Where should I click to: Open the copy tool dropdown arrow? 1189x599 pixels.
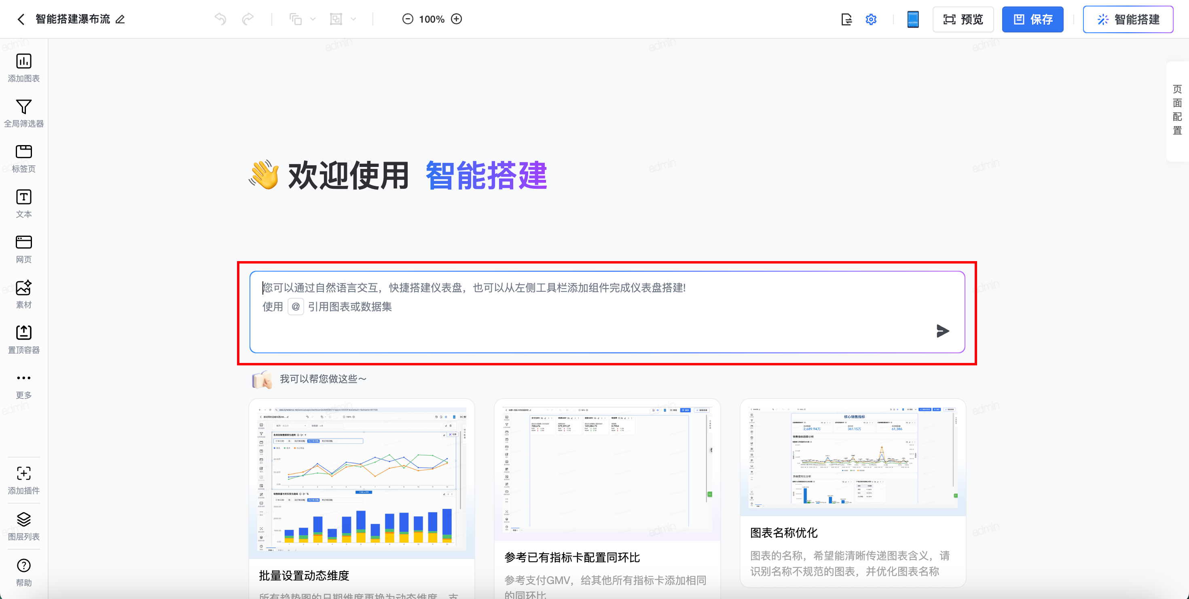click(313, 19)
